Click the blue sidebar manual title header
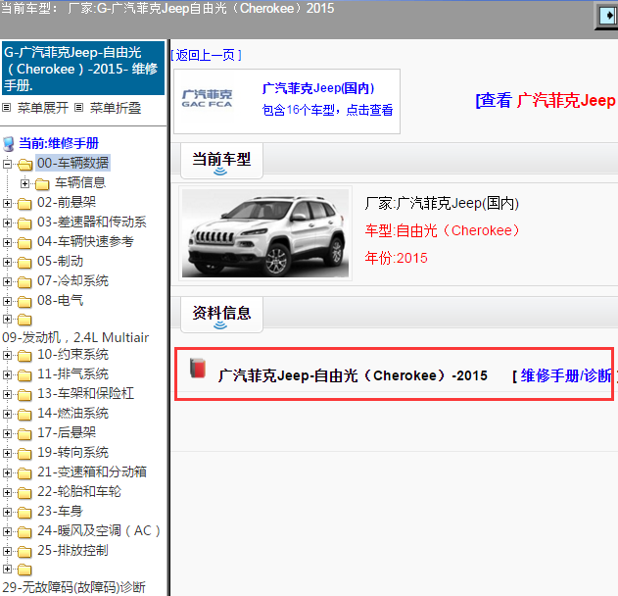Image resolution: width=618 pixels, height=596 pixels. coord(83,69)
